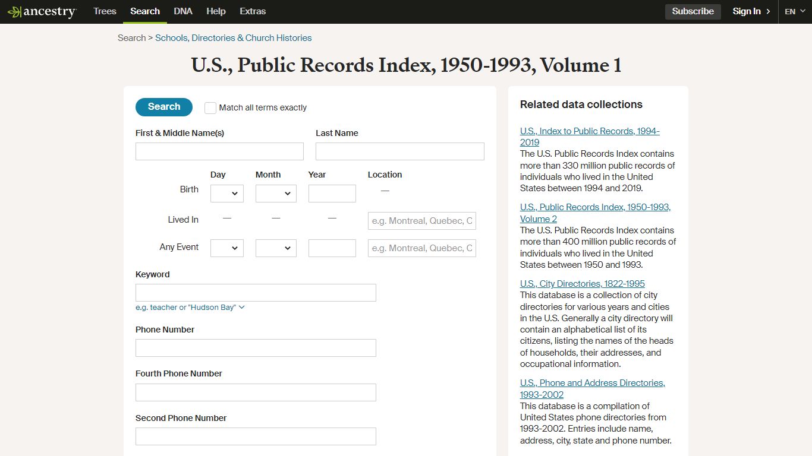Click the Lived In location field

422,221
